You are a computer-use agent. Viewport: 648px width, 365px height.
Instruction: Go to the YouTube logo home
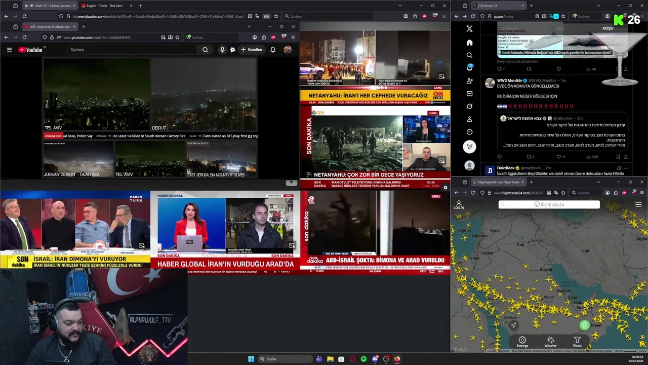pos(31,50)
